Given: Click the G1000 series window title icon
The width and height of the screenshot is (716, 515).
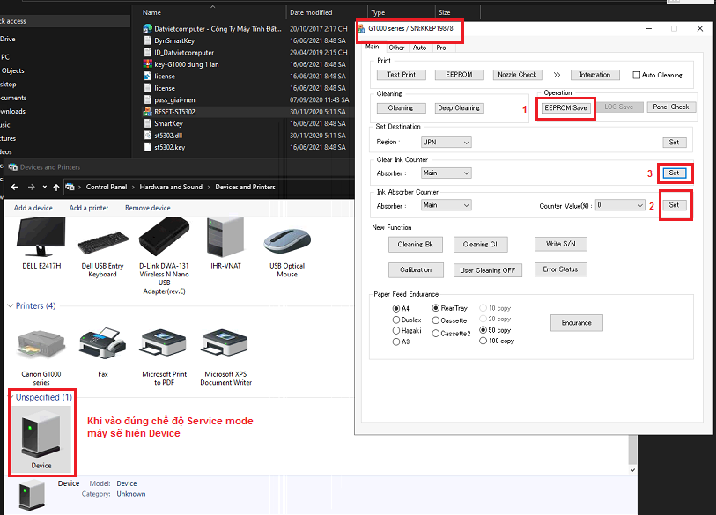Looking at the screenshot, I should [362, 28].
